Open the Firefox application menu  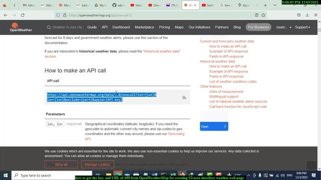[x=315, y=15]
